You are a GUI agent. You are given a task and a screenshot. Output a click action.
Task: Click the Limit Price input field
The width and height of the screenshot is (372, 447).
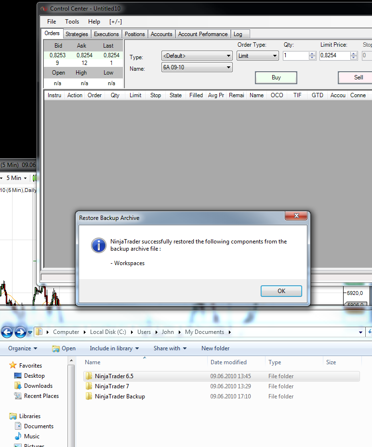tap(334, 56)
